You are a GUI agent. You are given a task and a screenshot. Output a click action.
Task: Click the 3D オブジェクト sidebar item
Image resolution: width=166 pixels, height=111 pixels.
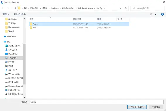(13, 46)
